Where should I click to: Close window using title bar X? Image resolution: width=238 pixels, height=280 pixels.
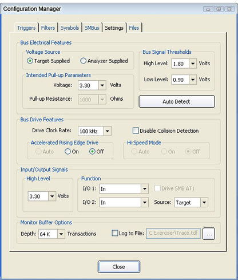point(229,9)
